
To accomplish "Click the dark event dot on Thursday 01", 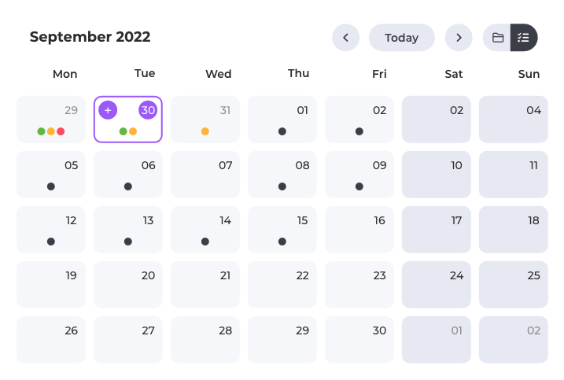I will coord(282,131).
